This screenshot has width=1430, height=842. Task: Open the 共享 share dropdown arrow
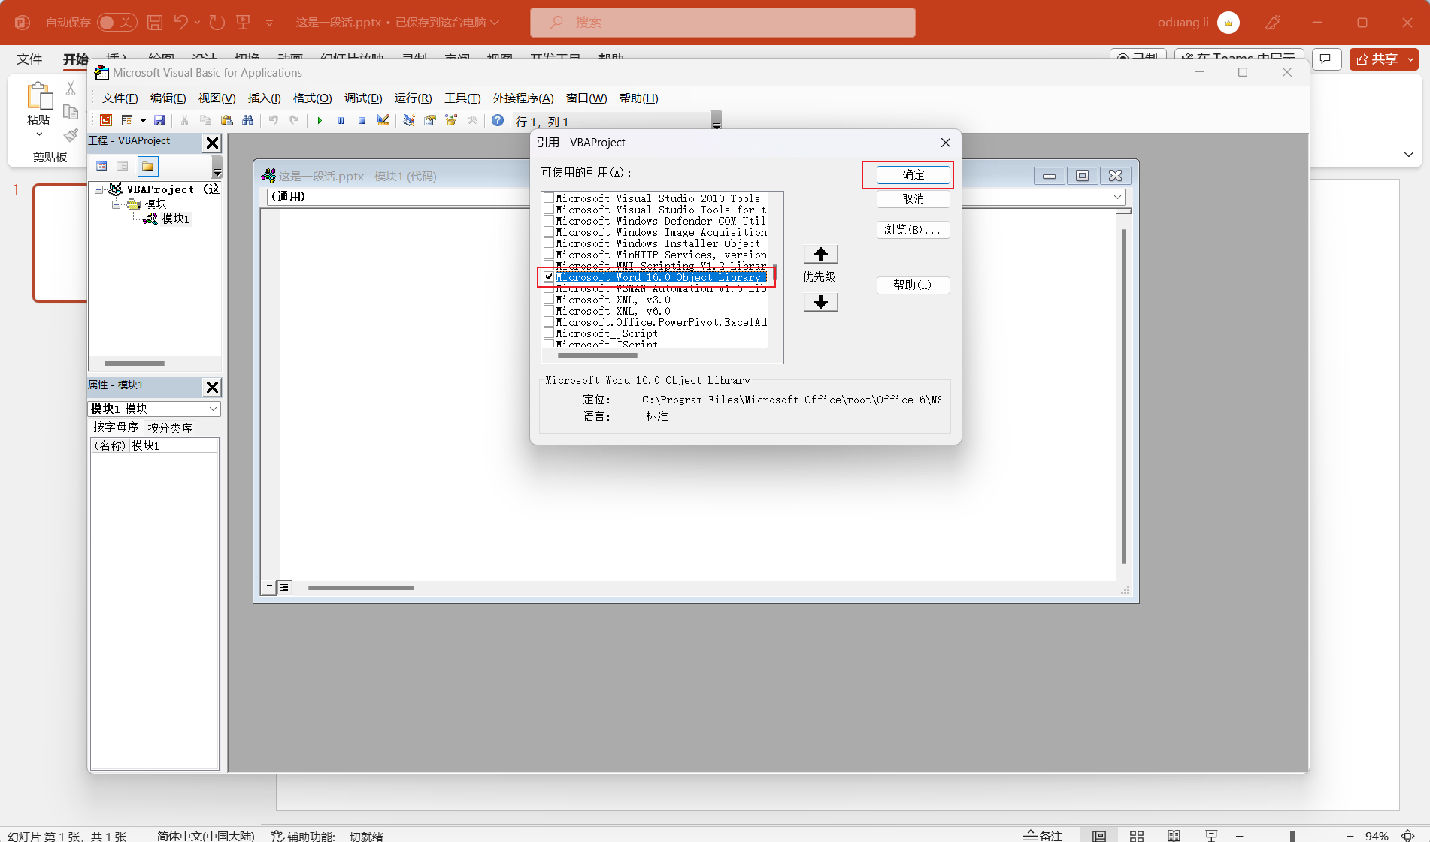(1410, 59)
